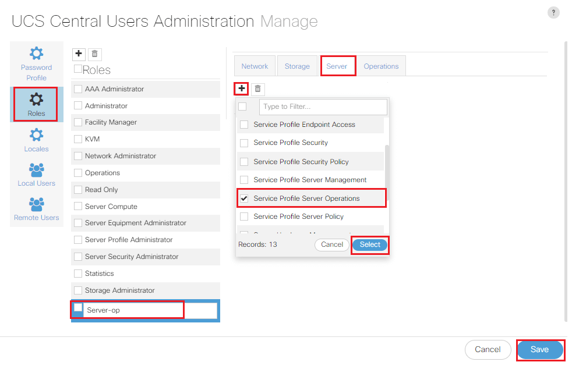
Task: Open the Operations tab
Action: (x=381, y=66)
